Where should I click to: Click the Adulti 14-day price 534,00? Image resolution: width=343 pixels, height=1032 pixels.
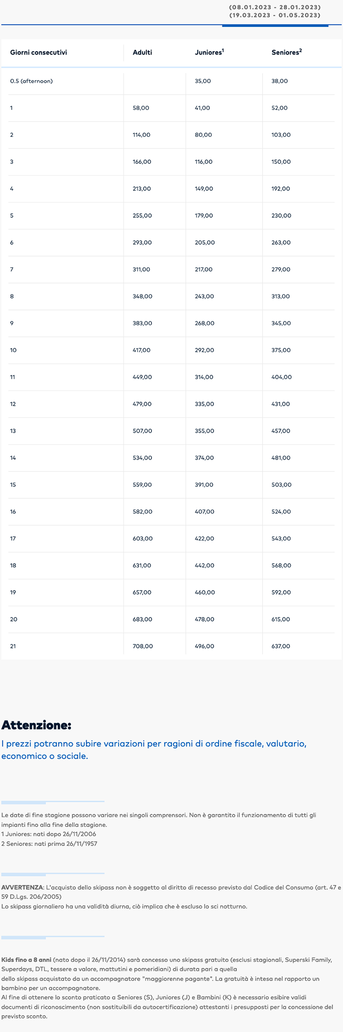[x=142, y=458]
